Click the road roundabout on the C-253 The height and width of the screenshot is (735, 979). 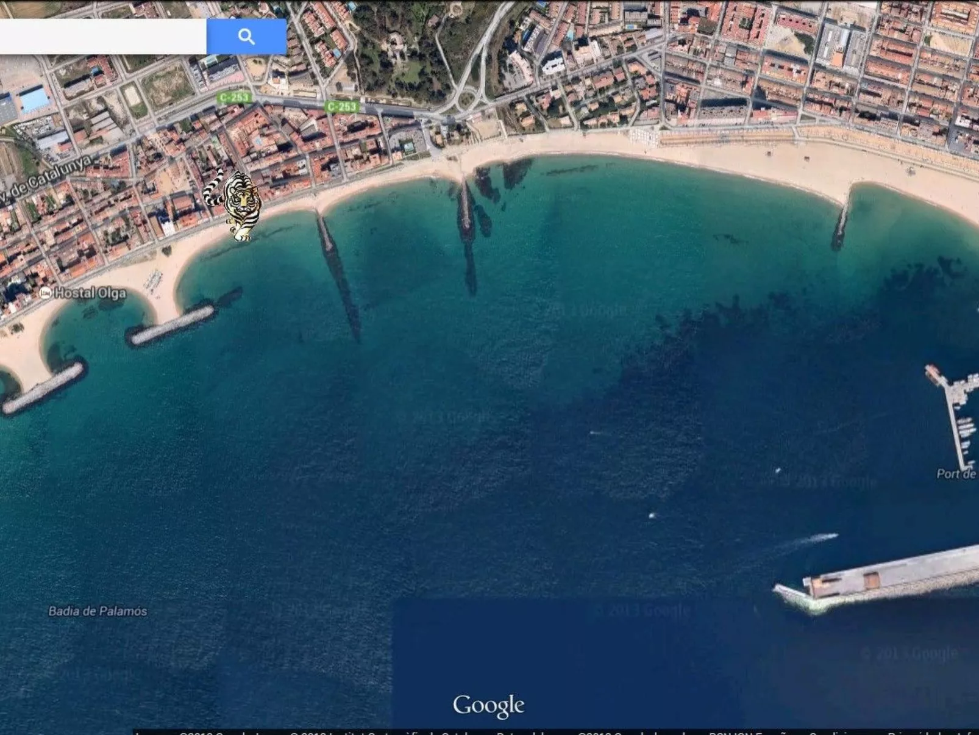466,99
